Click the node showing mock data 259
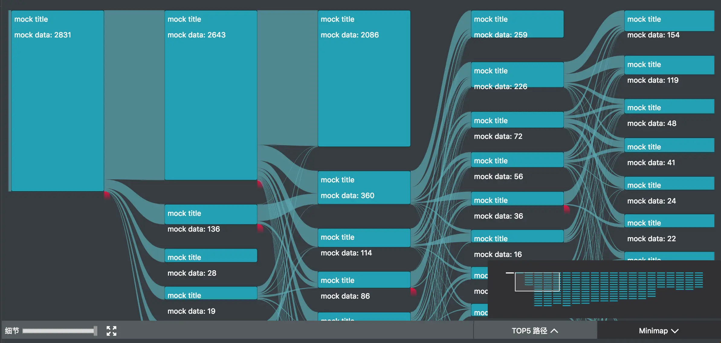 (517, 24)
